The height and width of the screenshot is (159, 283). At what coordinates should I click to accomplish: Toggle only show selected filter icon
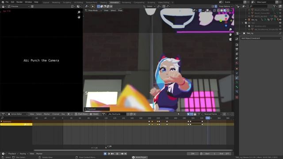click(188, 114)
